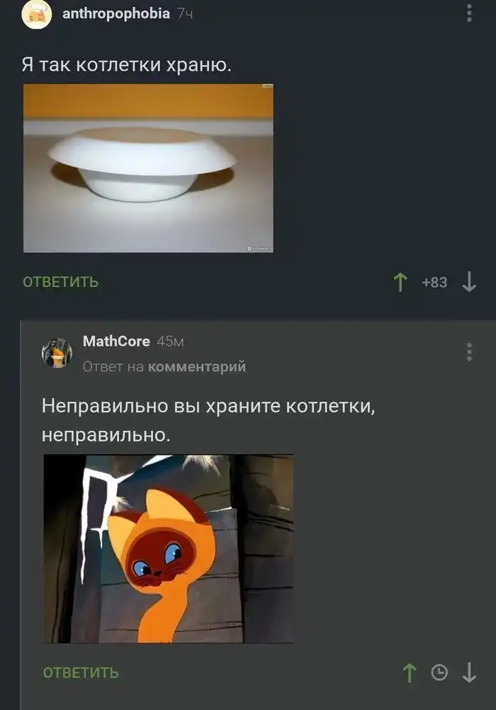View the orange kitten cartoon image
Viewport: 496px width, 710px height.
point(168,549)
